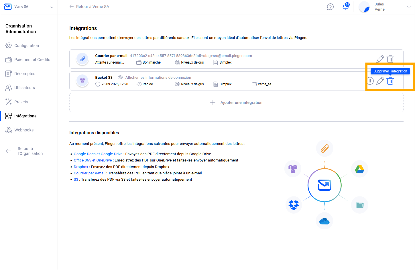Viewport: 415px width, 270px height.
Task: Go to Paiement et Credits
Action: coord(32,60)
